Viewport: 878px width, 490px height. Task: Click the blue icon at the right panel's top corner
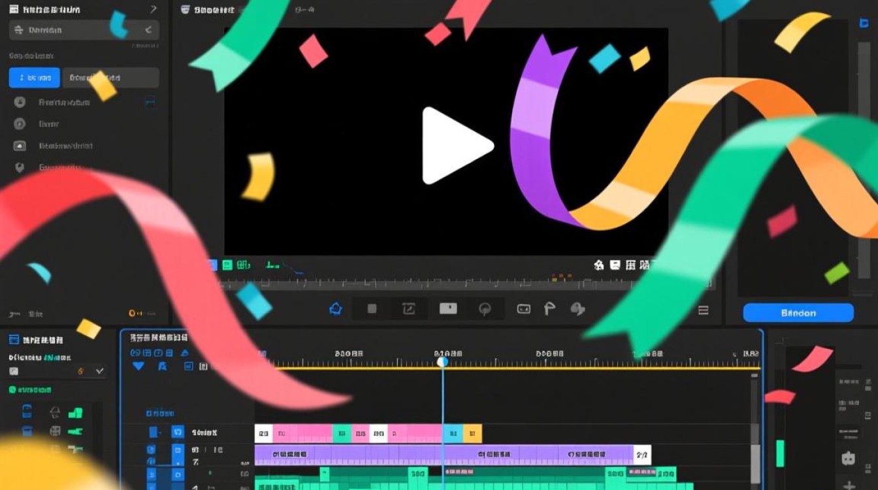(x=863, y=24)
